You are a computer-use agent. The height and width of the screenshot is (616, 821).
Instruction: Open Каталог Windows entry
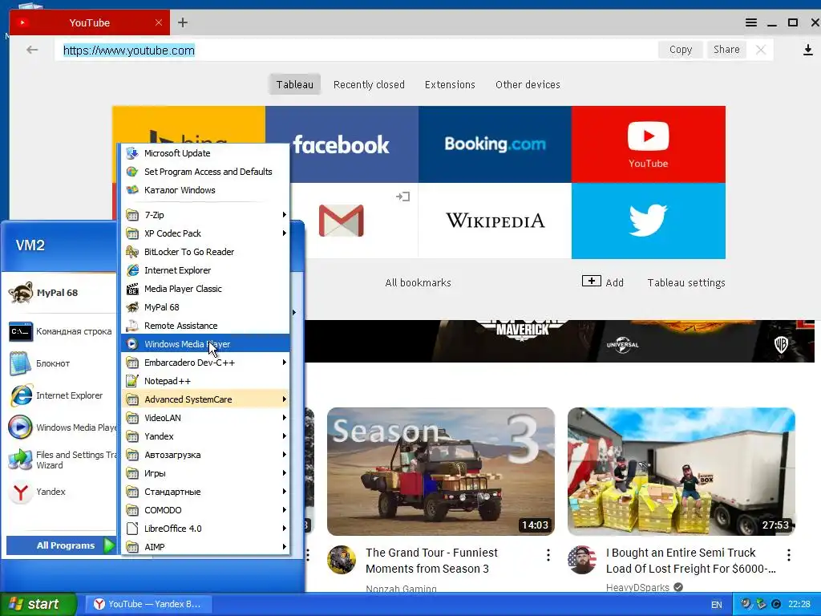pos(205,190)
